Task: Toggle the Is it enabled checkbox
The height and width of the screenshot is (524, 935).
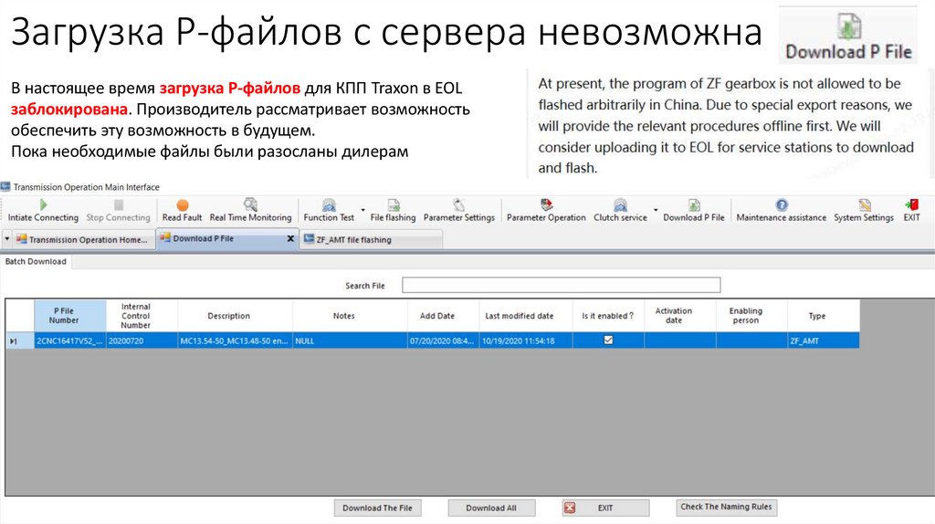Action: [x=608, y=340]
